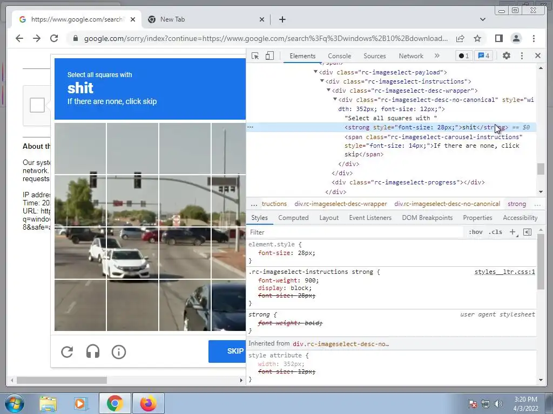Open actions dots beside selected node

click(250, 127)
